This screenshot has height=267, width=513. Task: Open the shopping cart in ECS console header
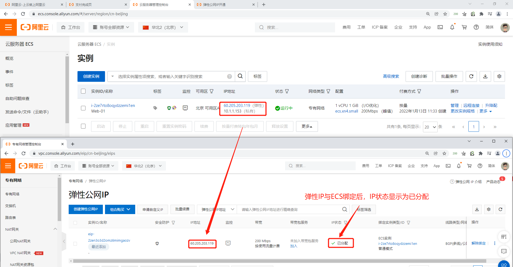pyautogui.click(x=464, y=27)
